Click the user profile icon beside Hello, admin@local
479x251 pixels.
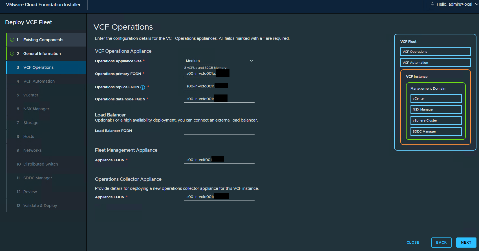(432, 4)
